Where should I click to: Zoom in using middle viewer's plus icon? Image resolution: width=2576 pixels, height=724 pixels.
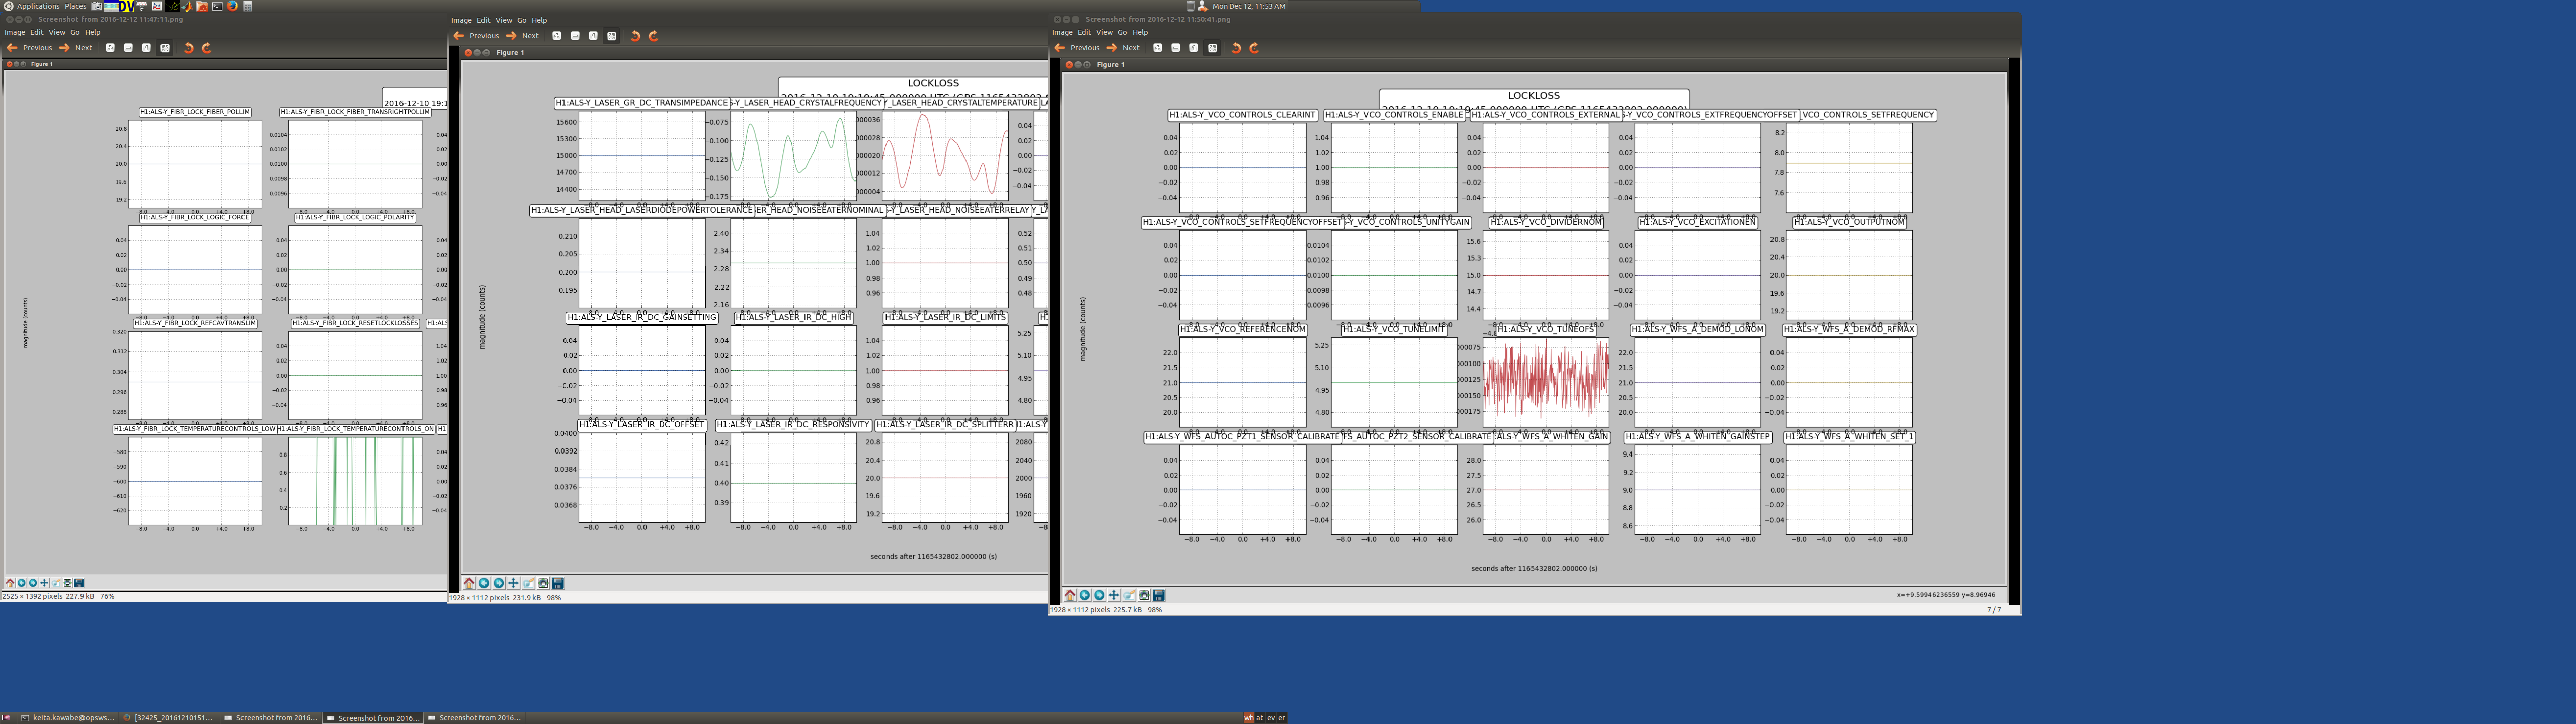point(557,36)
